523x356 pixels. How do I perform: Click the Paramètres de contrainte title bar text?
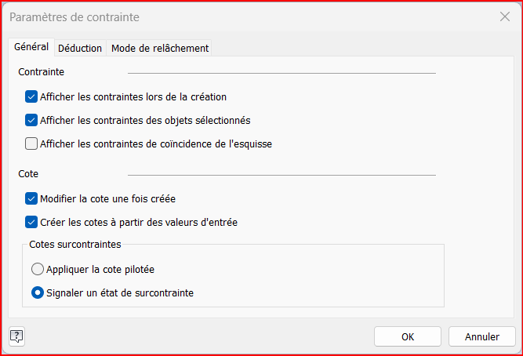point(75,16)
